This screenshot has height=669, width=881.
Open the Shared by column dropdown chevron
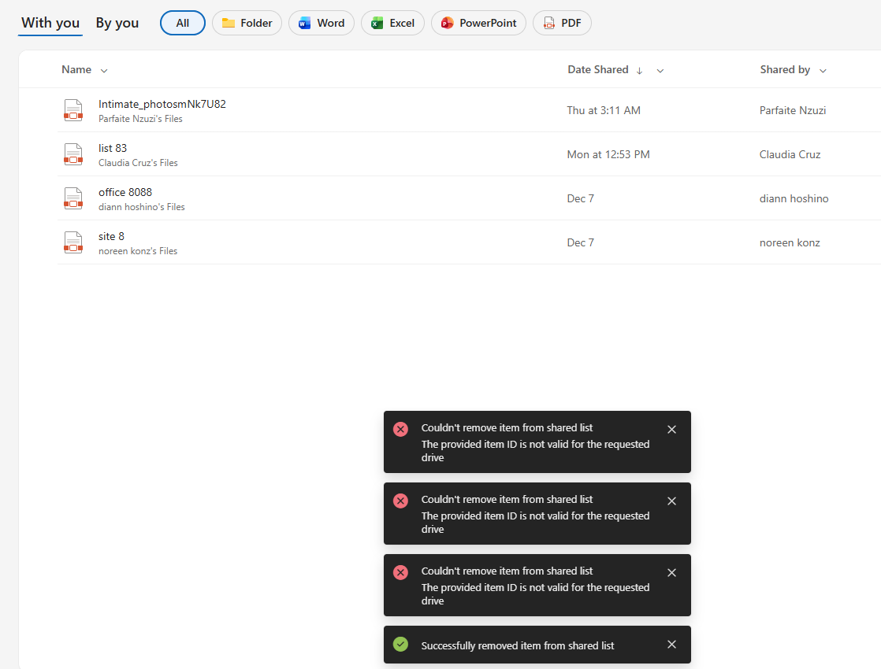click(823, 70)
